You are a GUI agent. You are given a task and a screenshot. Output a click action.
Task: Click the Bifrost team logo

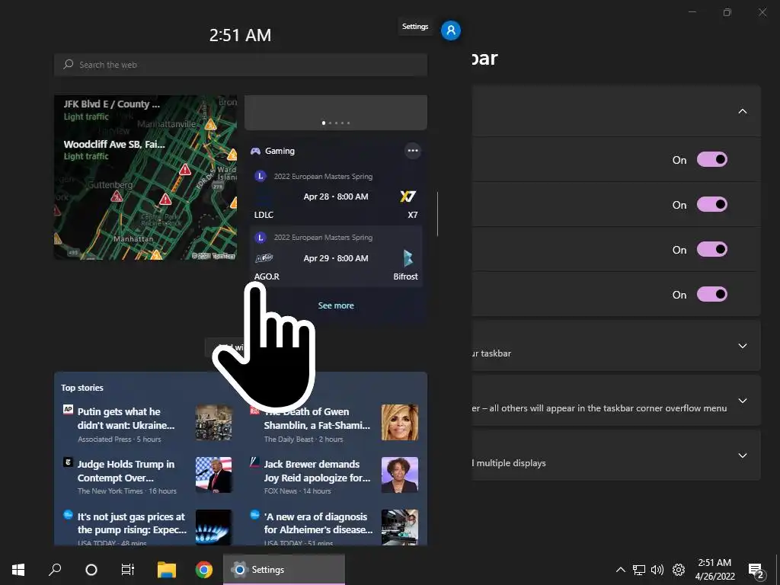click(408, 258)
